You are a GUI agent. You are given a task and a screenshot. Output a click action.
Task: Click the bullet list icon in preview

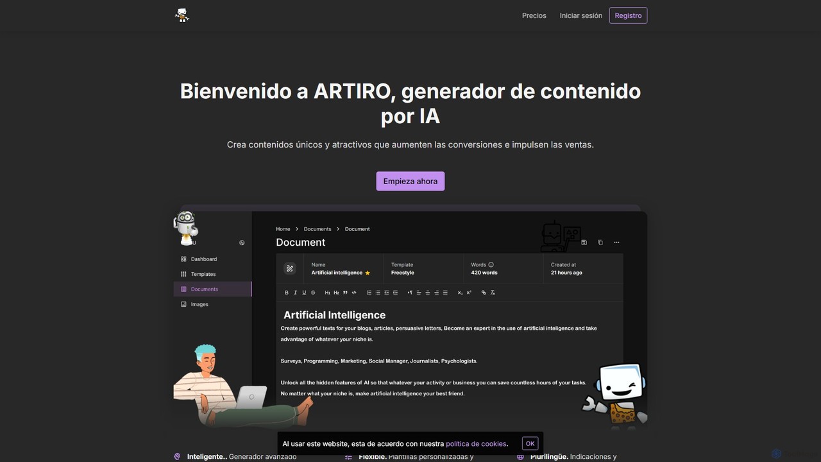[378, 293]
